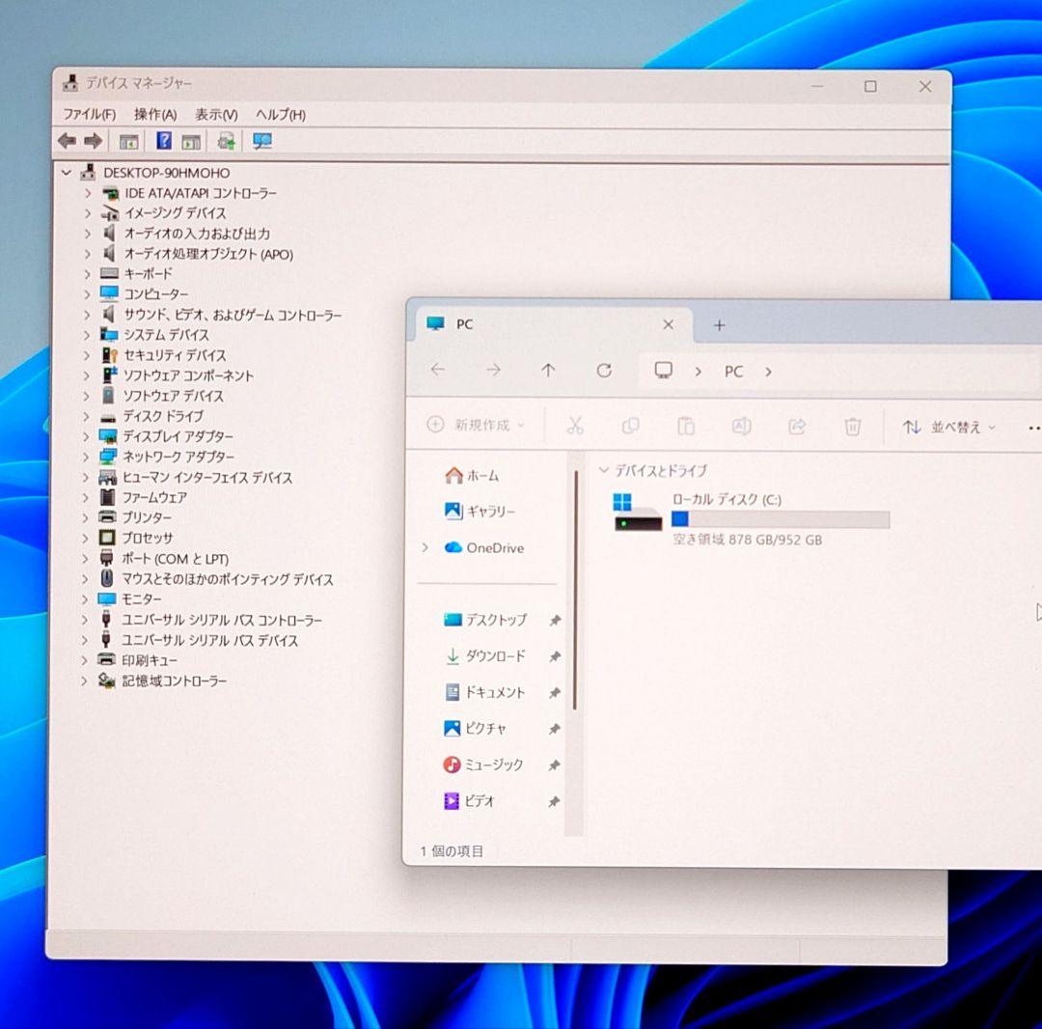Viewport: 1042px width, 1029px height.
Task: Click the Copy icon in Explorer toolbar
Action: [631, 426]
